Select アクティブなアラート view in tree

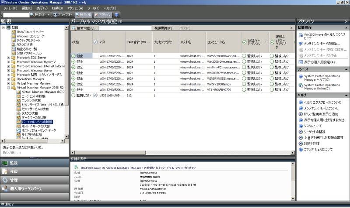(x=28, y=40)
